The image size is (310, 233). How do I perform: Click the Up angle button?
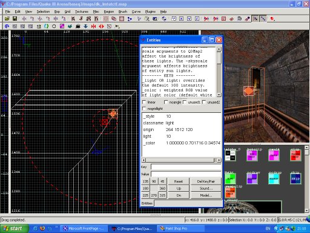[179, 188]
